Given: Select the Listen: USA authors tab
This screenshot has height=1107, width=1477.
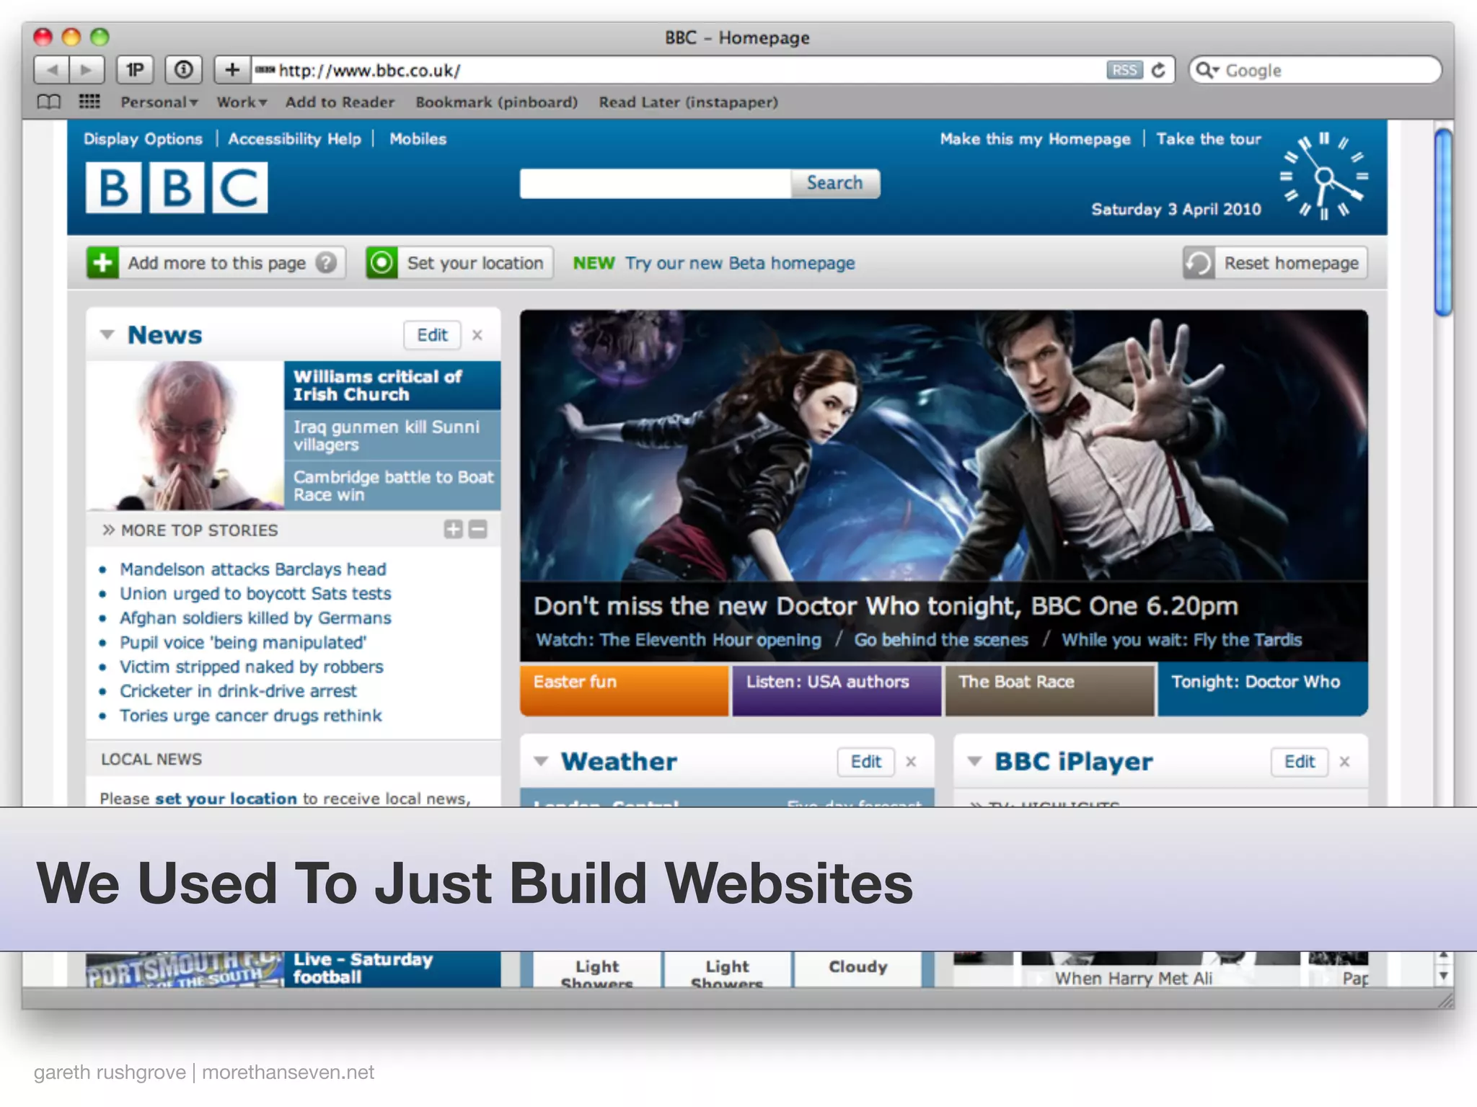Looking at the screenshot, I should pos(837,690).
